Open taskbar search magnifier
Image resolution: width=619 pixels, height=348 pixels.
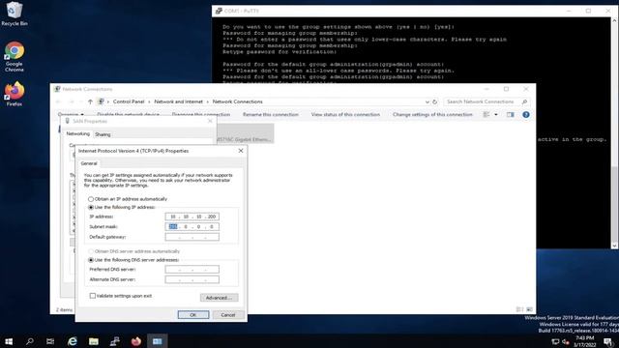tap(30, 341)
